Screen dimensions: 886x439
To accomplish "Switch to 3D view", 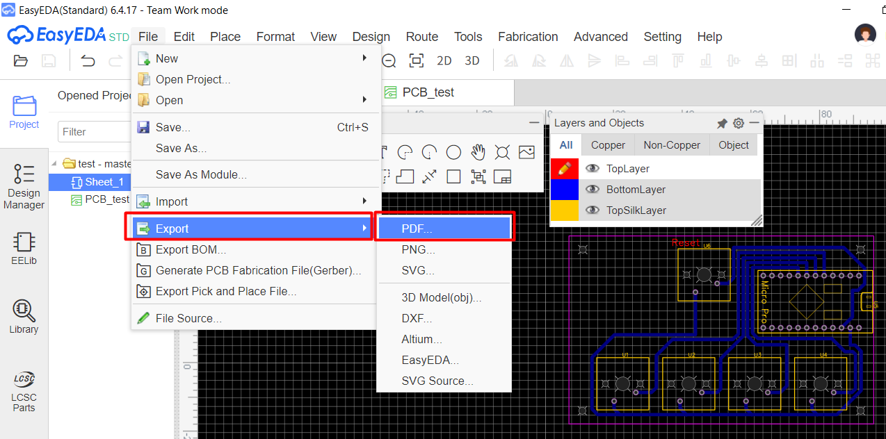I will (x=472, y=61).
